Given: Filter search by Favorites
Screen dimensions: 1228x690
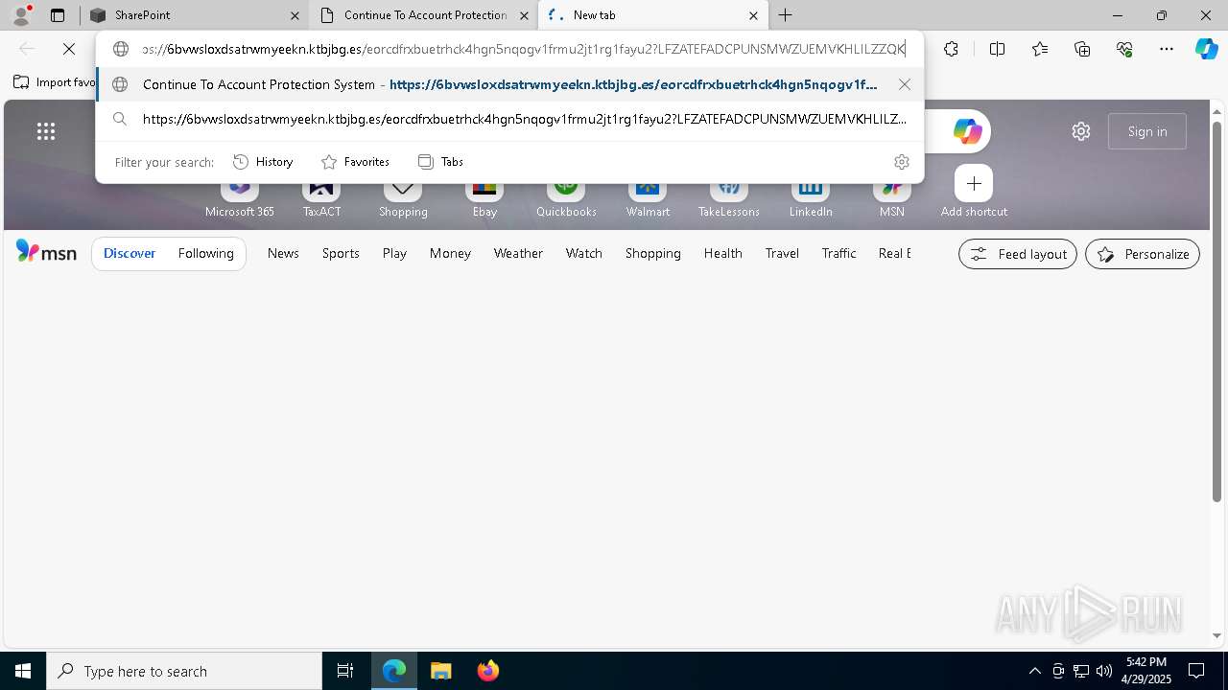Looking at the screenshot, I should click(355, 162).
